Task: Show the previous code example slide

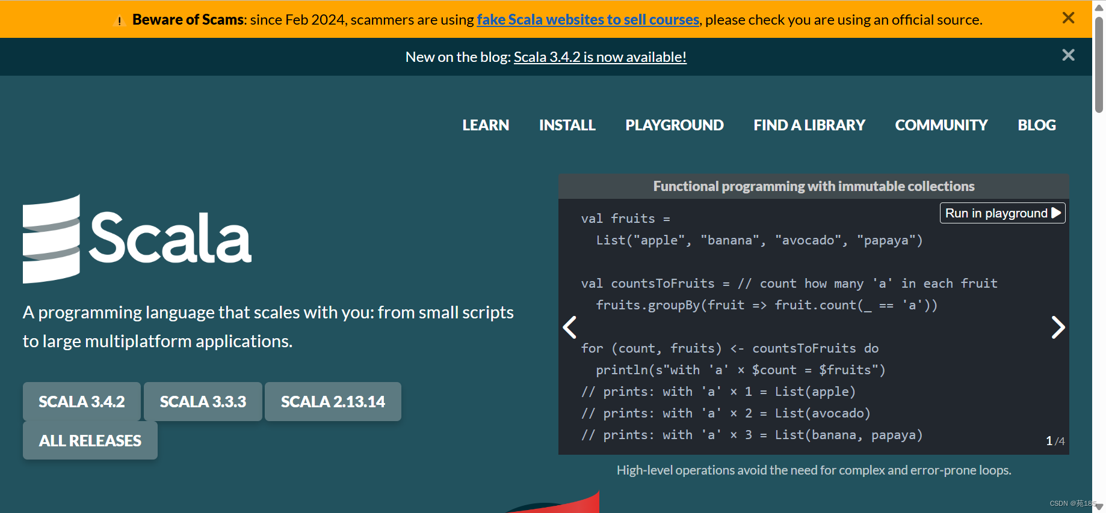Action: pyautogui.click(x=570, y=327)
